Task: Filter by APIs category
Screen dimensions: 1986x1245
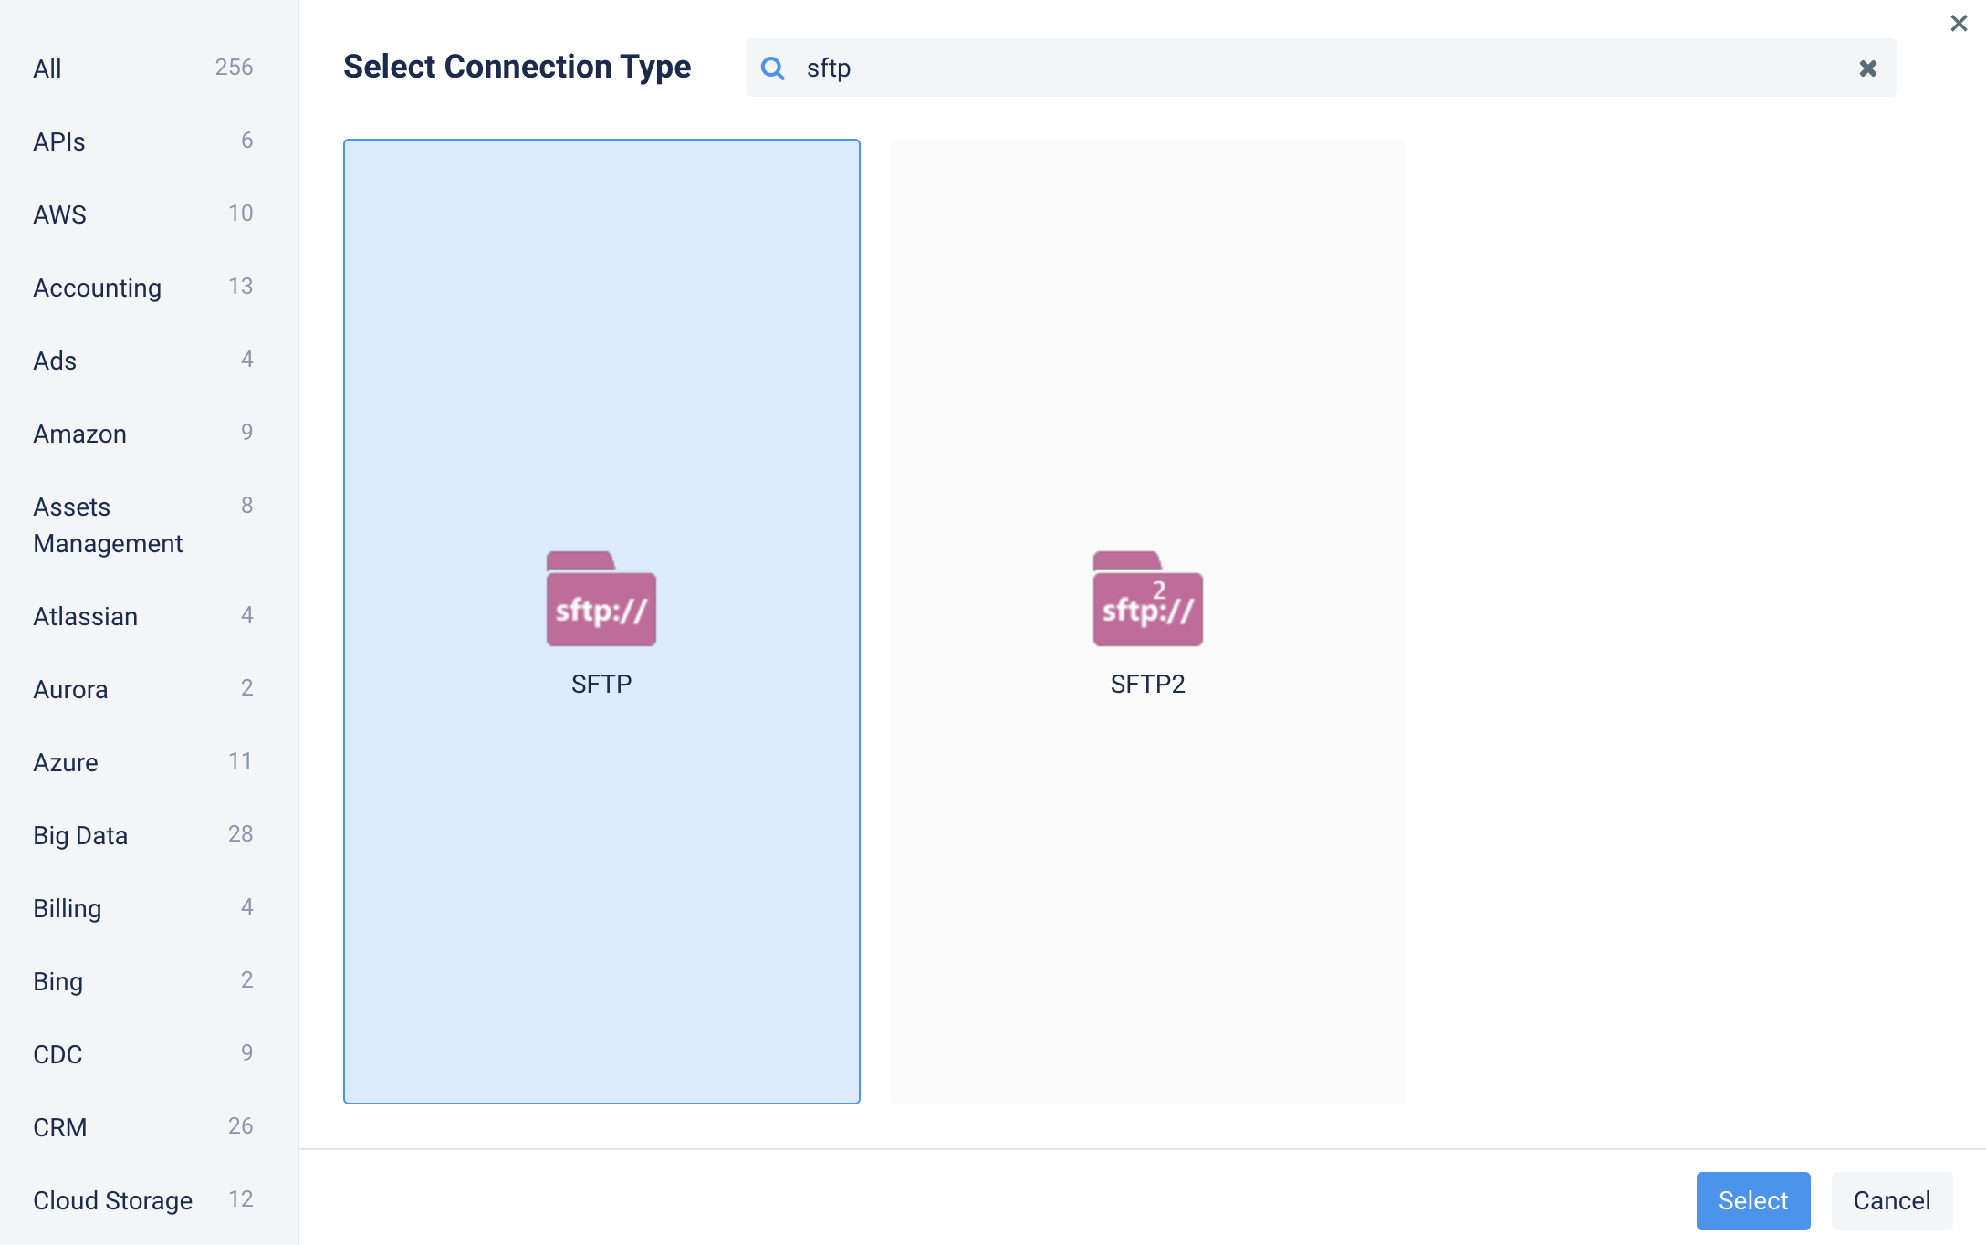Action: point(59,141)
